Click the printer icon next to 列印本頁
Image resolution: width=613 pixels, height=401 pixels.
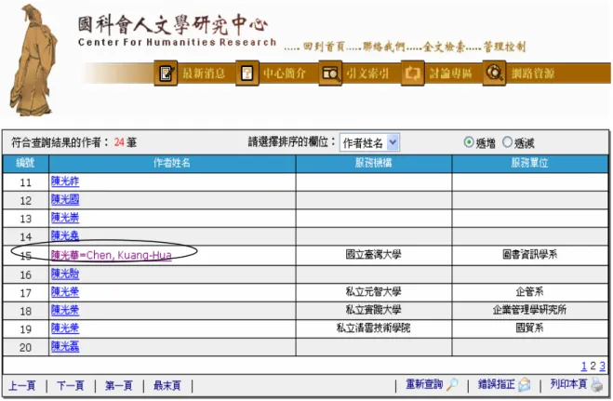pos(597,384)
